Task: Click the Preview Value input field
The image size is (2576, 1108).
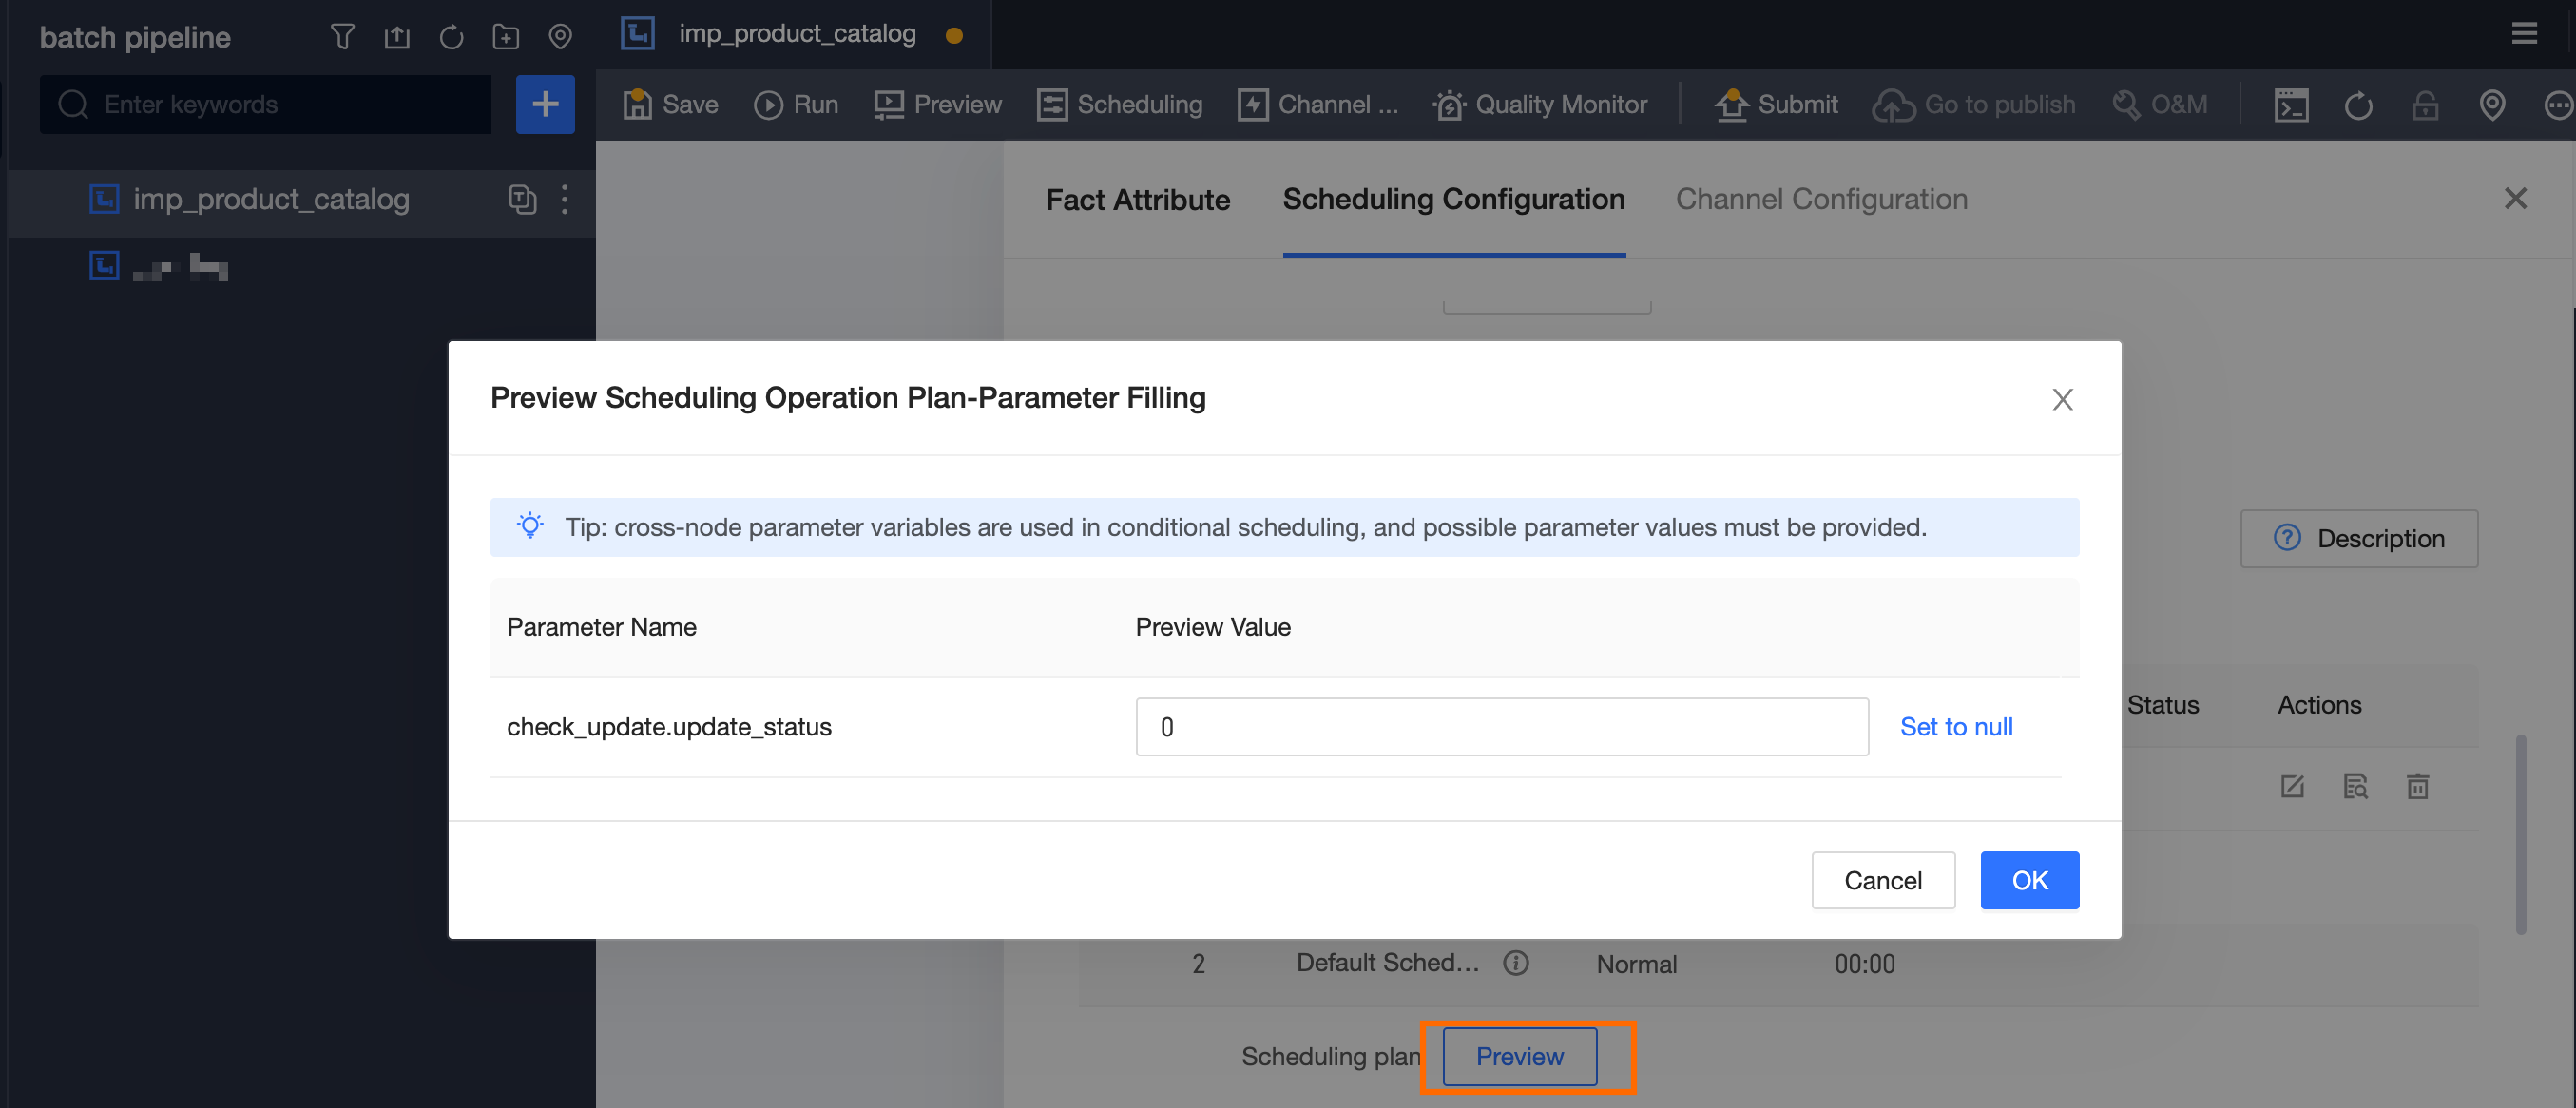Action: coord(1501,727)
